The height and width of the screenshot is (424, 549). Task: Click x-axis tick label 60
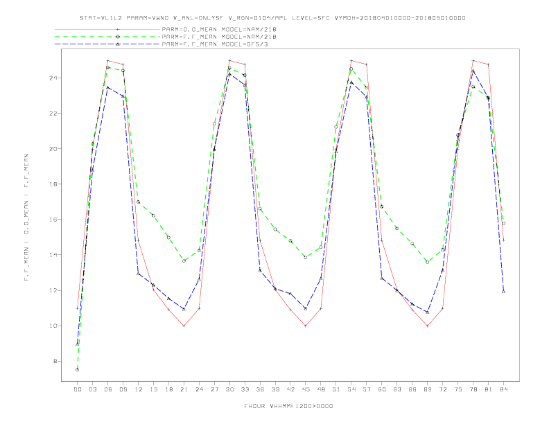click(382, 389)
